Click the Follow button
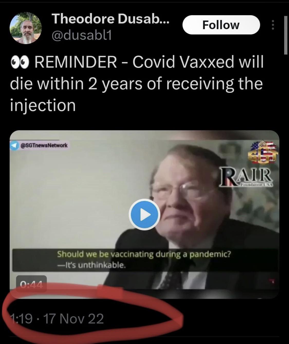289x344 pixels. [x=221, y=25]
